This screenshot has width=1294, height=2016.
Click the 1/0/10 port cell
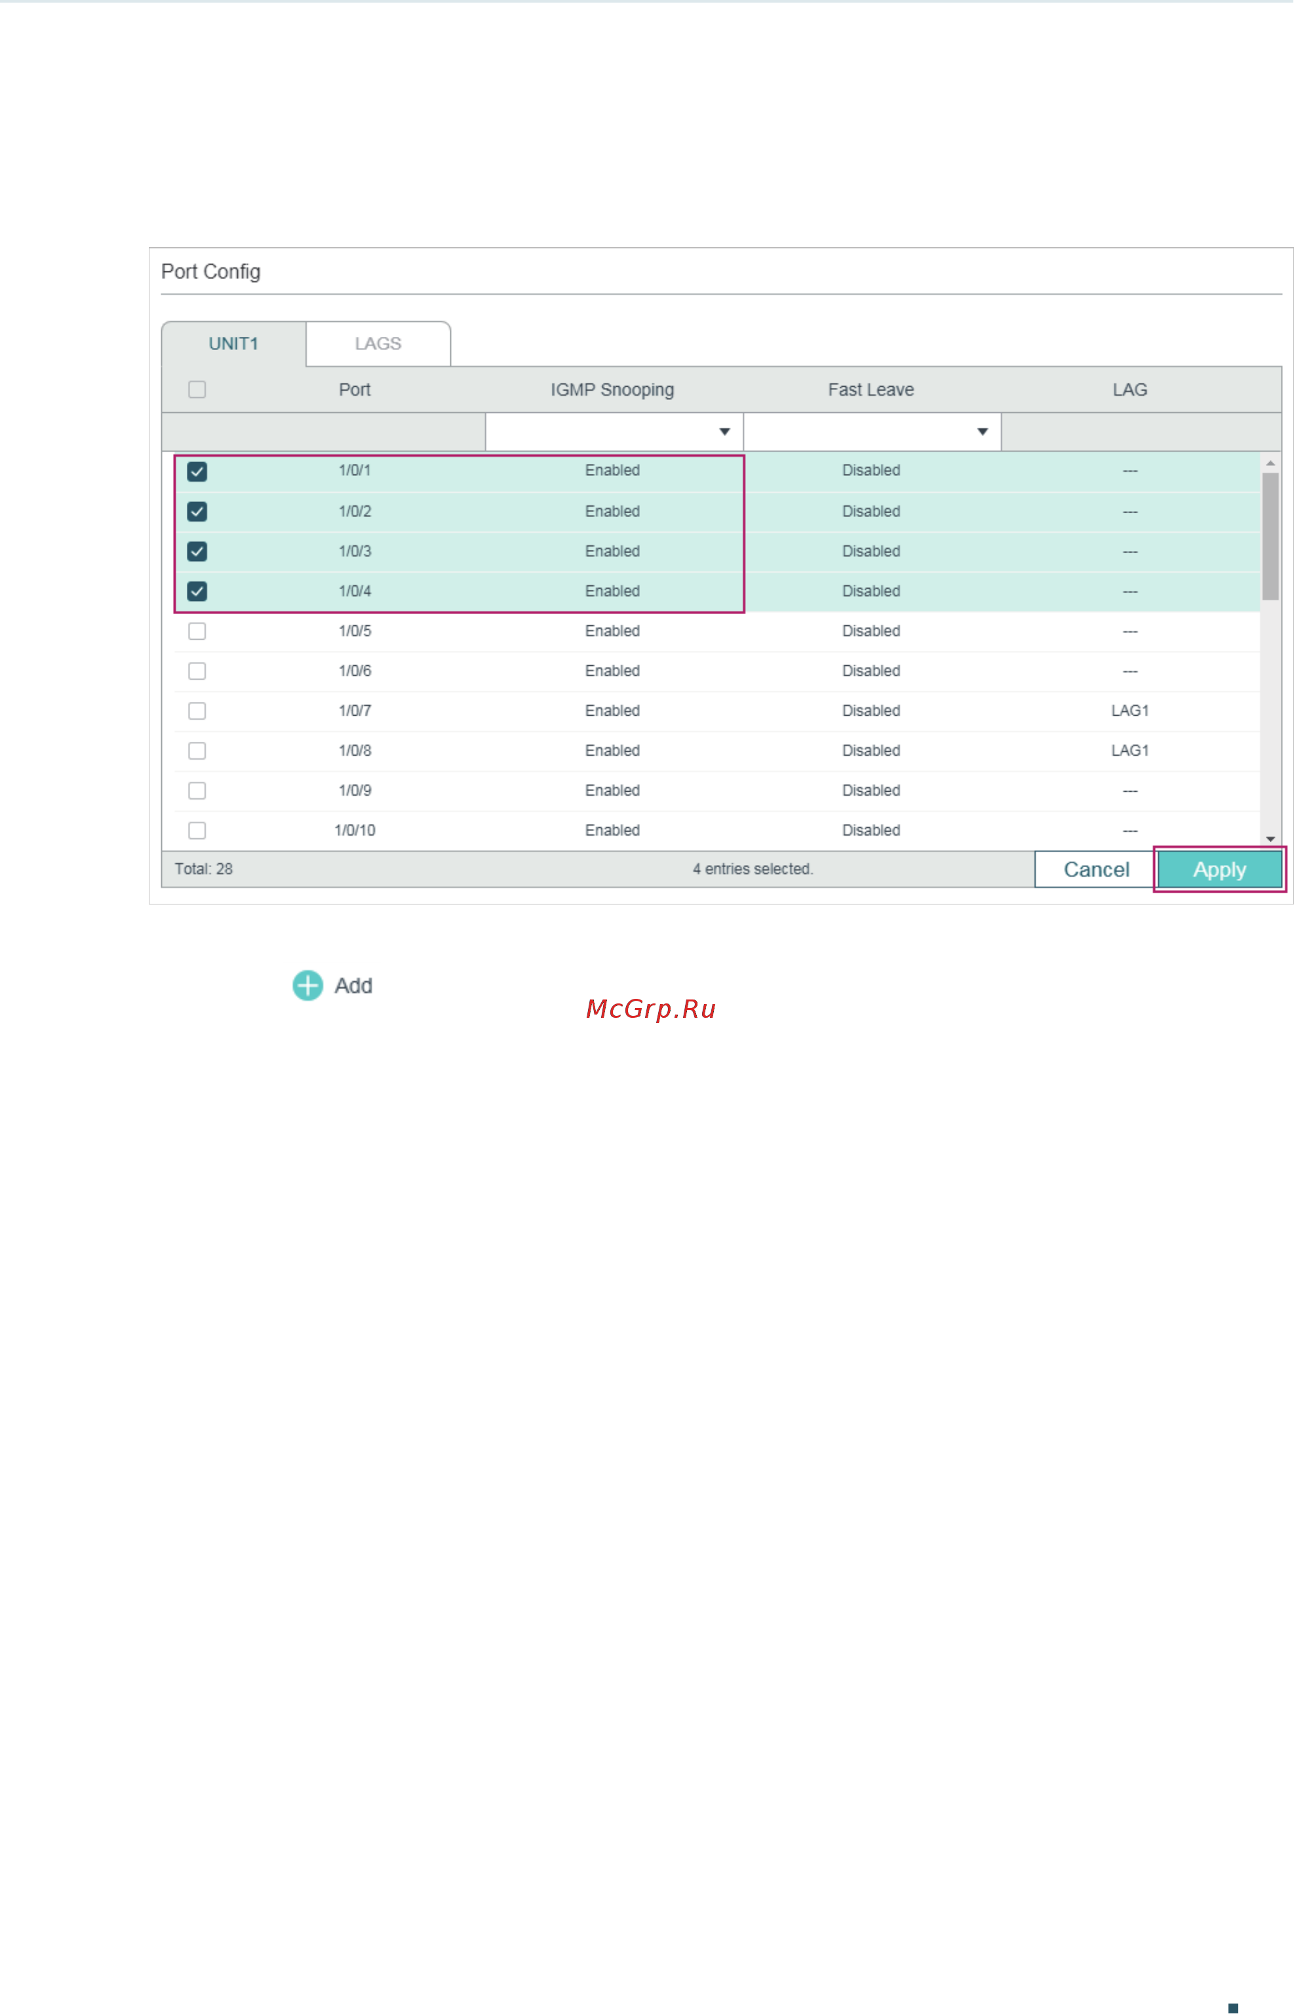click(355, 831)
